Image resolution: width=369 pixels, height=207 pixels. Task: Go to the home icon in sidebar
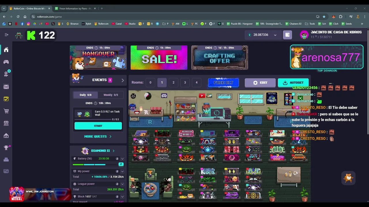(x=6, y=50)
